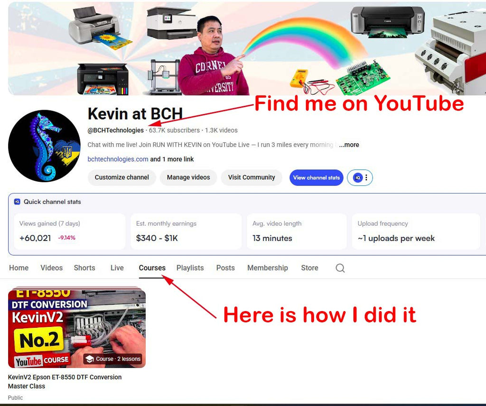The image size is (486, 406).
Task: Open the Courses tab
Action: click(x=152, y=268)
